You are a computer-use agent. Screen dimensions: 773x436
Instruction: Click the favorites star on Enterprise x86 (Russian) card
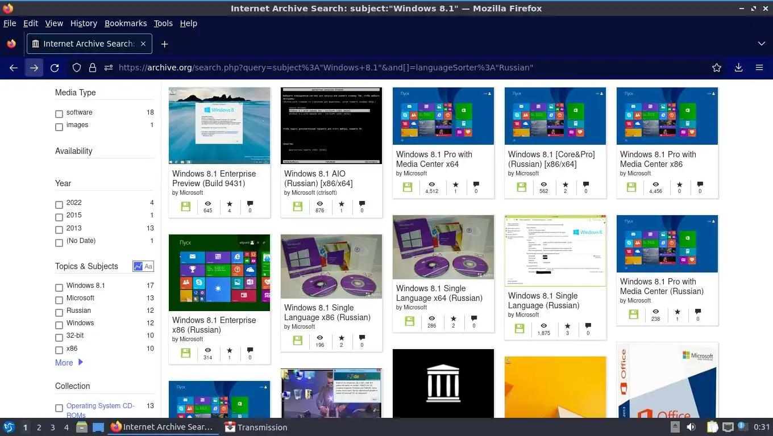229,350
